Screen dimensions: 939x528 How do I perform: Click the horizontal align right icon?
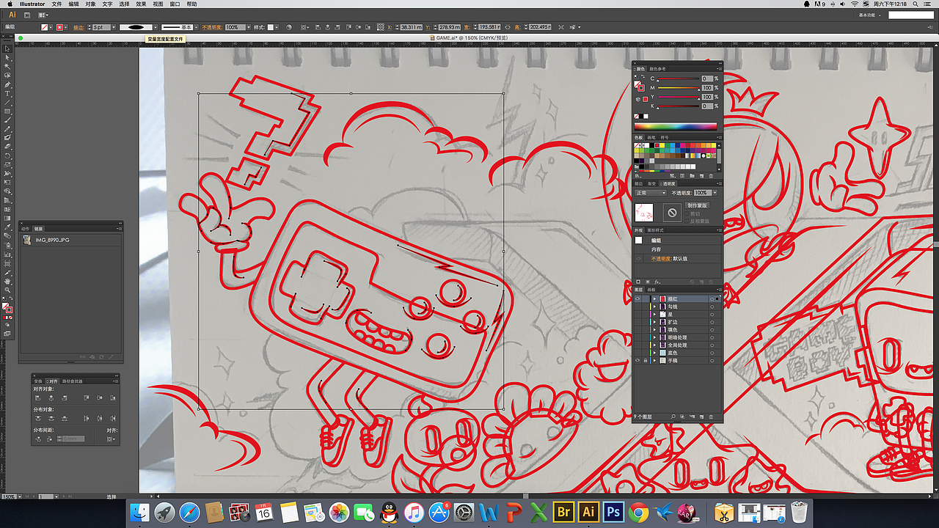click(x=65, y=397)
